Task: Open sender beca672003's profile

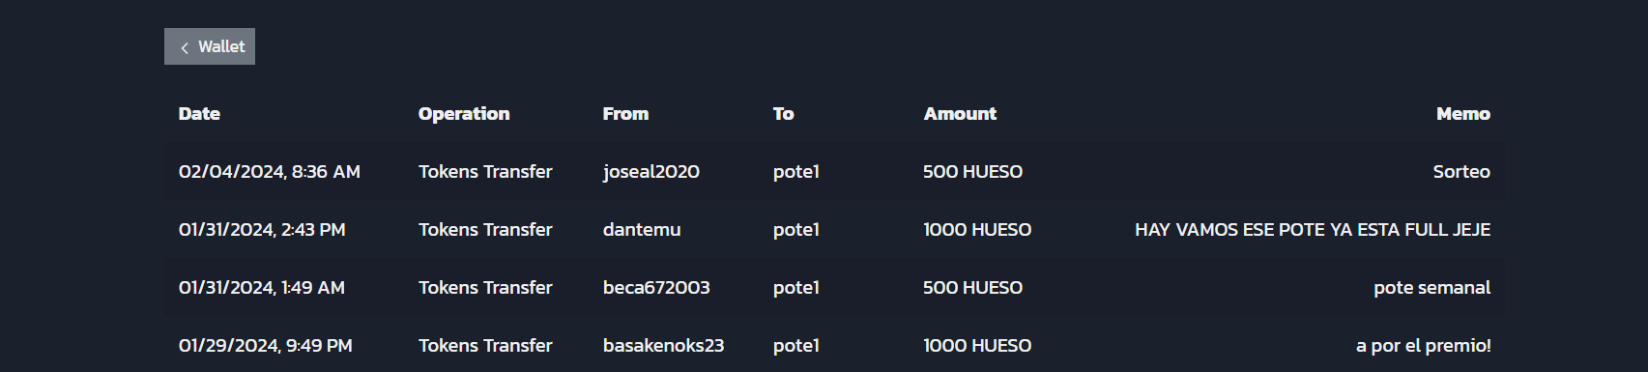Action: pyautogui.click(x=656, y=288)
